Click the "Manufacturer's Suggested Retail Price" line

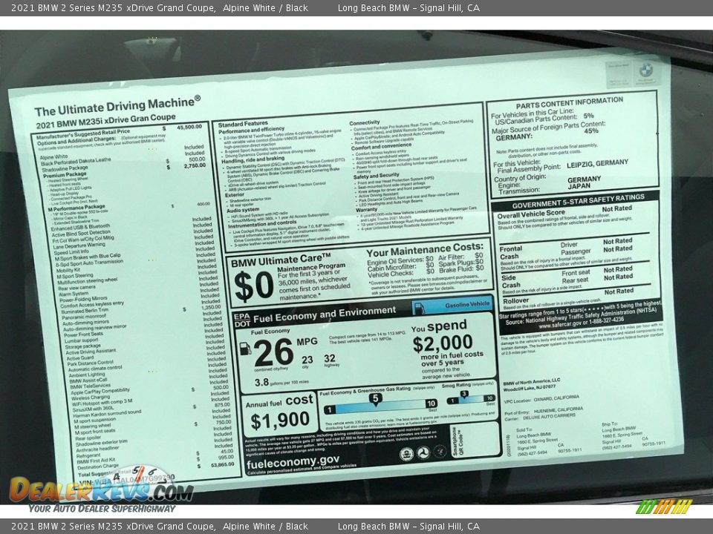[83, 134]
